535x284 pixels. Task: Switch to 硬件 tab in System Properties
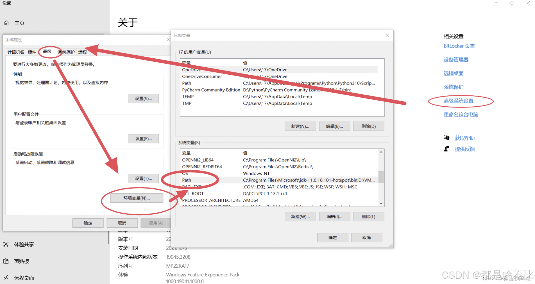pos(32,52)
